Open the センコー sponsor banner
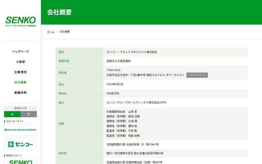 pos(20,144)
